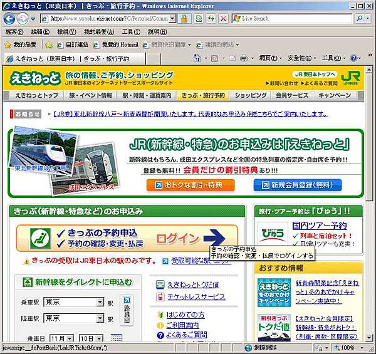Open よくあるご質問 link in header

319,83
